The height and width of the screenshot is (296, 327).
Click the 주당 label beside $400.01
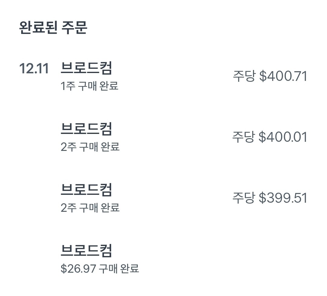pyautogui.click(x=243, y=137)
